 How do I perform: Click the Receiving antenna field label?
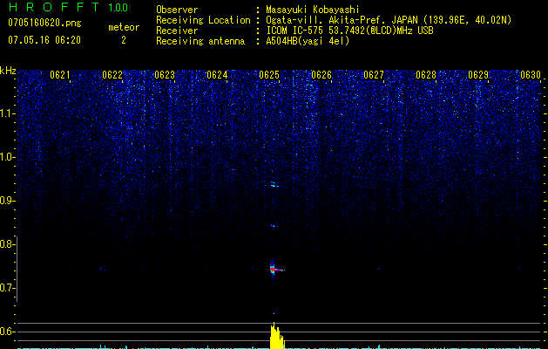(x=200, y=41)
